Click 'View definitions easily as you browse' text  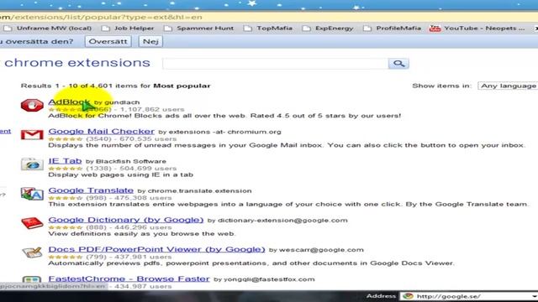(142, 234)
